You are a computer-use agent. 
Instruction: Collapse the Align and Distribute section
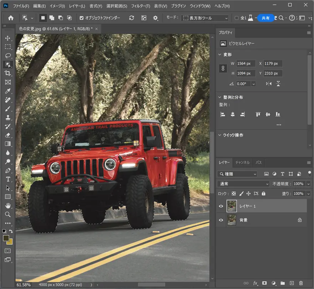[220, 97]
